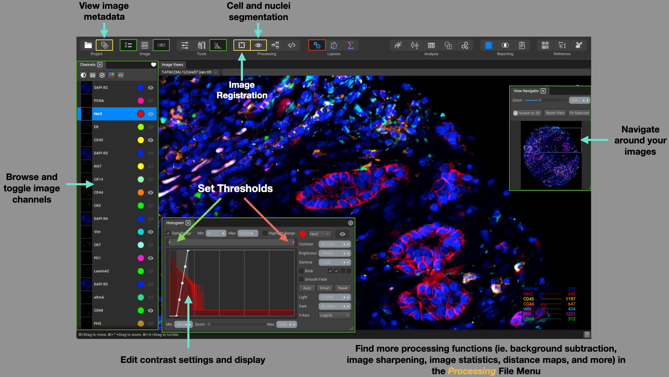Select the Ki67 channel row
669x377 pixels.
pyautogui.click(x=117, y=166)
